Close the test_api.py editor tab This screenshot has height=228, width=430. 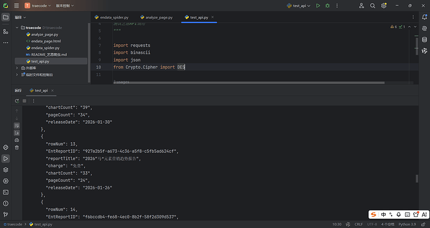(x=213, y=17)
